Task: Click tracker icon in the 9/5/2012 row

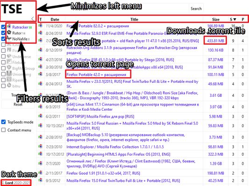Action: coord(41,180)
